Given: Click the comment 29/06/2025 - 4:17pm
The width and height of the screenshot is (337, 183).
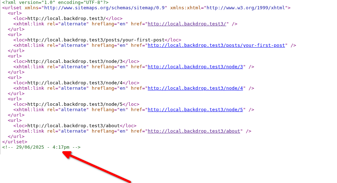Looking at the screenshot, I should pyautogui.click(x=41, y=147).
